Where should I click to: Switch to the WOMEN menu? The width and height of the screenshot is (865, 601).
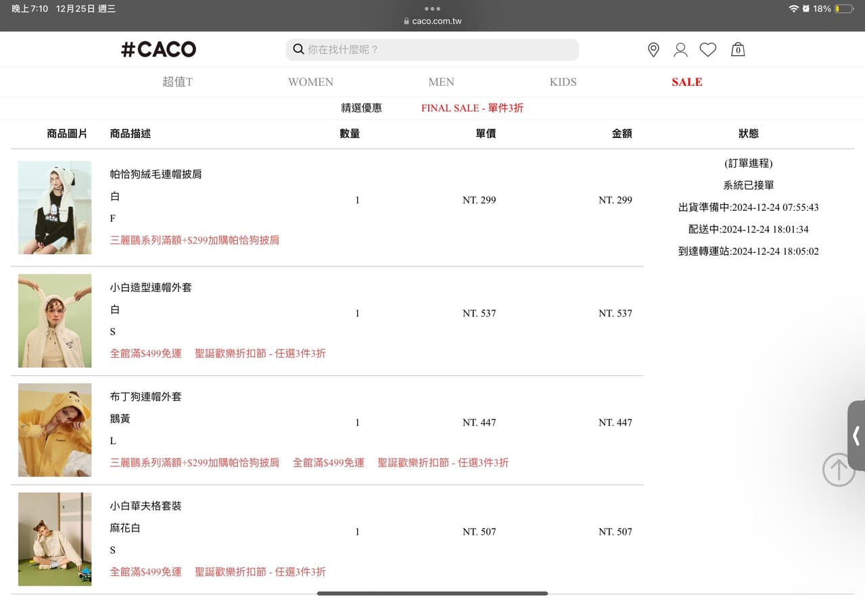[310, 82]
